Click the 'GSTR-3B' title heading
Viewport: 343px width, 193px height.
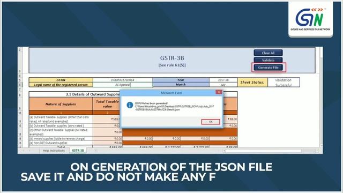point(172,58)
